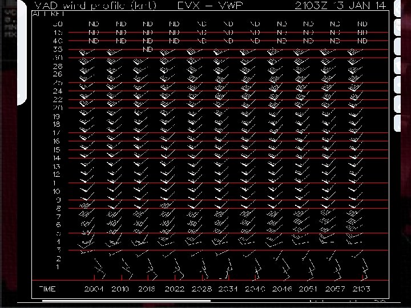Click the 2010 time label
This screenshot has height=308, width=411.
click(x=120, y=289)
